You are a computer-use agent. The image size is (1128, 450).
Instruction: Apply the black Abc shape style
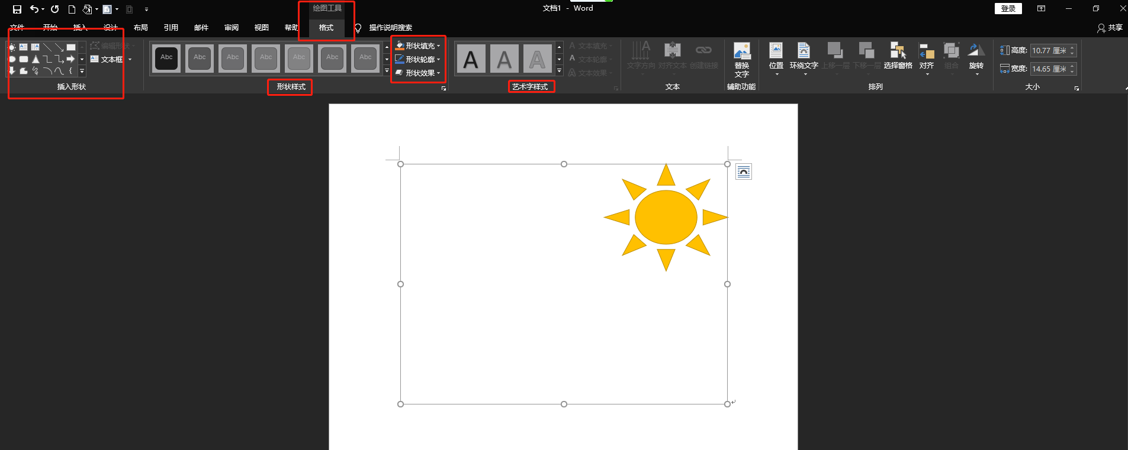167,59
